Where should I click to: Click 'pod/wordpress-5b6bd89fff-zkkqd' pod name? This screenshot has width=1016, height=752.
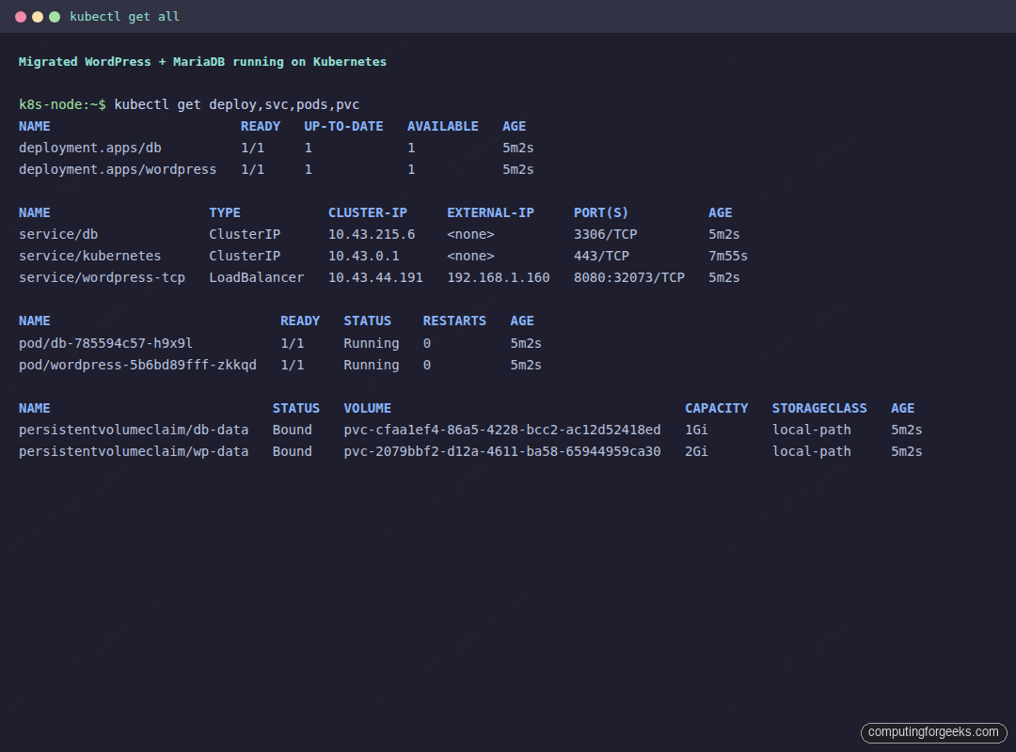click(x=137, y=365)
